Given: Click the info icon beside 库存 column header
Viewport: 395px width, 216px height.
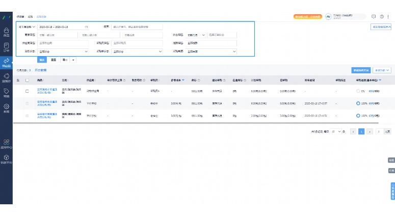Looking at the screenshot, I should [199, 80].
